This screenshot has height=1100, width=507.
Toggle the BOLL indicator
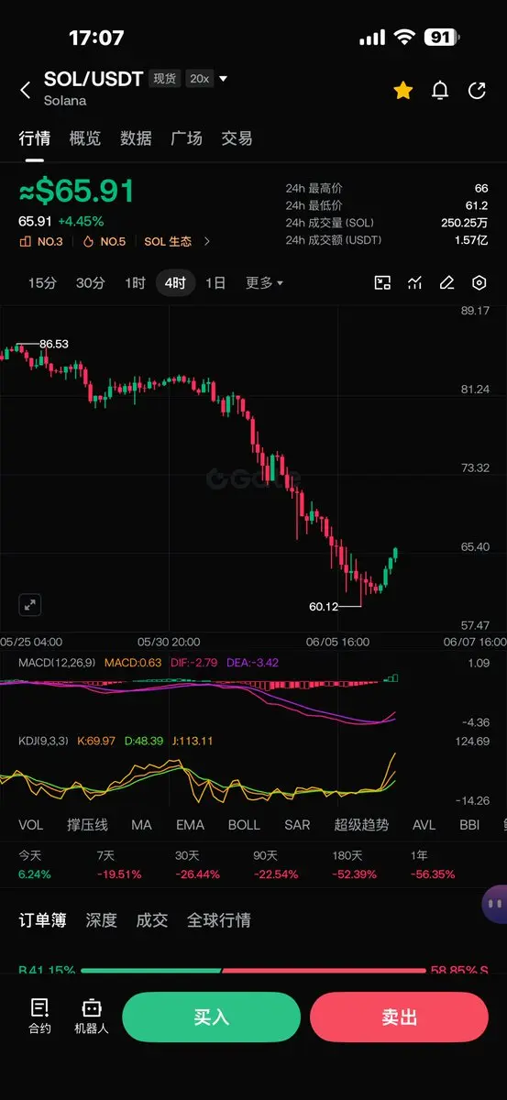(244, 825)
